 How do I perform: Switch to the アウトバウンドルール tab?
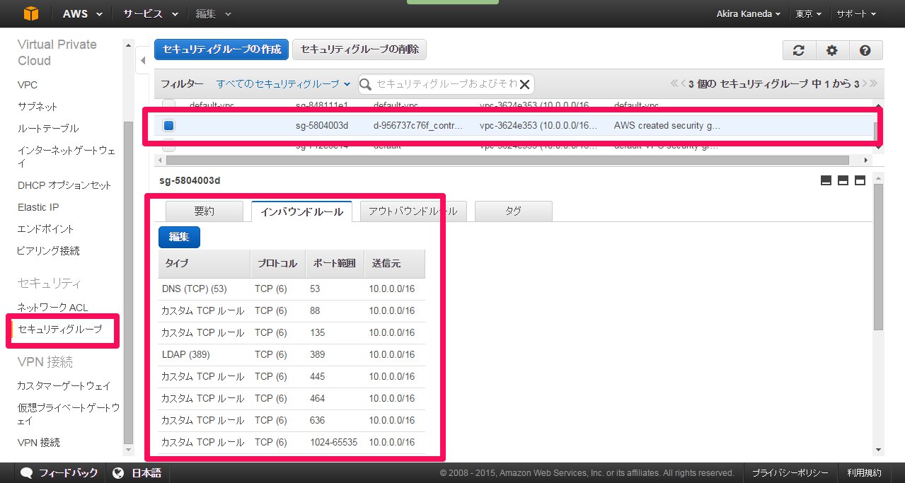click(413, 211)
